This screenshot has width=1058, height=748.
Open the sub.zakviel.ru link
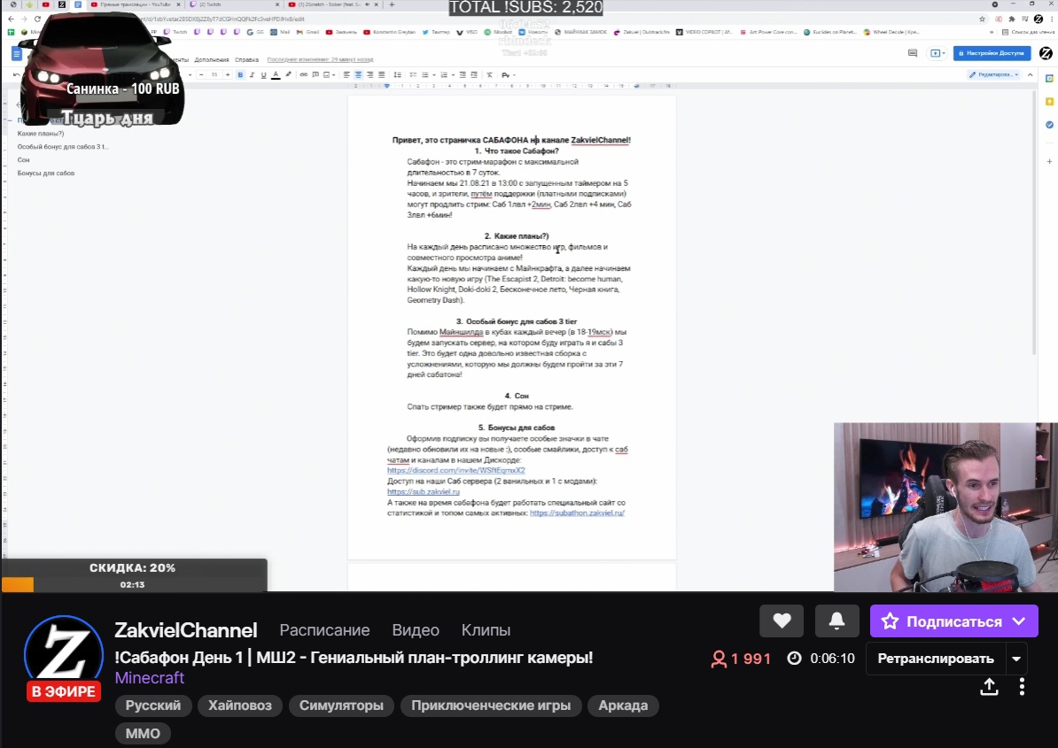click(423, 492)
